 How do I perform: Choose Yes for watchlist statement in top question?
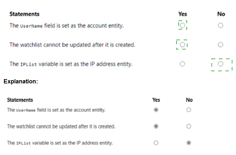pos(182,45)
